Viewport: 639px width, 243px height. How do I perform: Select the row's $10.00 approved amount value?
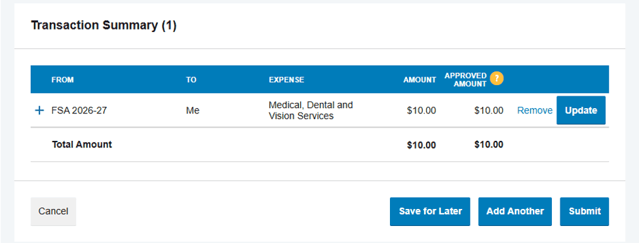(489, 110)
